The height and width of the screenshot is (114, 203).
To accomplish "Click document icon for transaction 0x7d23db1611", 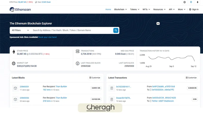I will point(112,88).
